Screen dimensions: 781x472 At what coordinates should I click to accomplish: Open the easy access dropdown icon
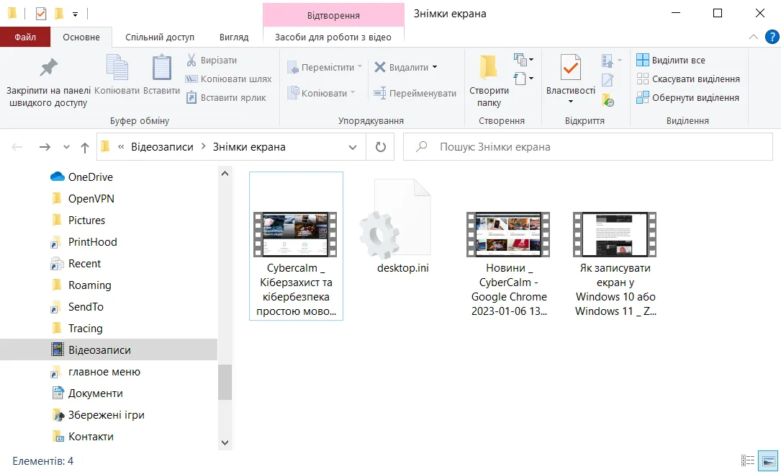coord(523,79)
